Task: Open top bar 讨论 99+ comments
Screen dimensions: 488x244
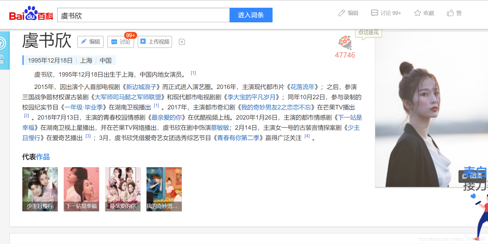Action: tap(386, 13)
